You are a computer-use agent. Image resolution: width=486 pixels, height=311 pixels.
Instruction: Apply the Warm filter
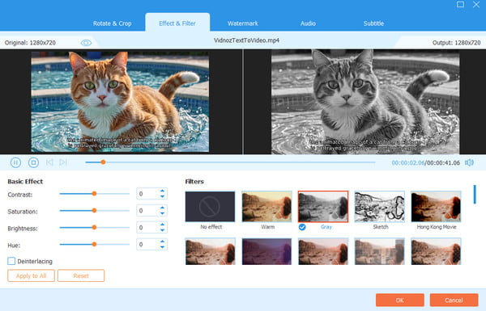(x=266, y=207)
